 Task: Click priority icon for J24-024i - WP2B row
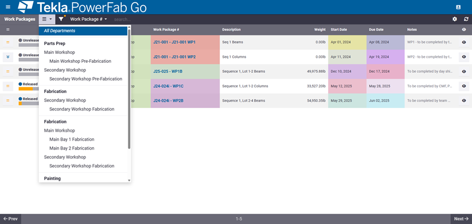point(8,101)
